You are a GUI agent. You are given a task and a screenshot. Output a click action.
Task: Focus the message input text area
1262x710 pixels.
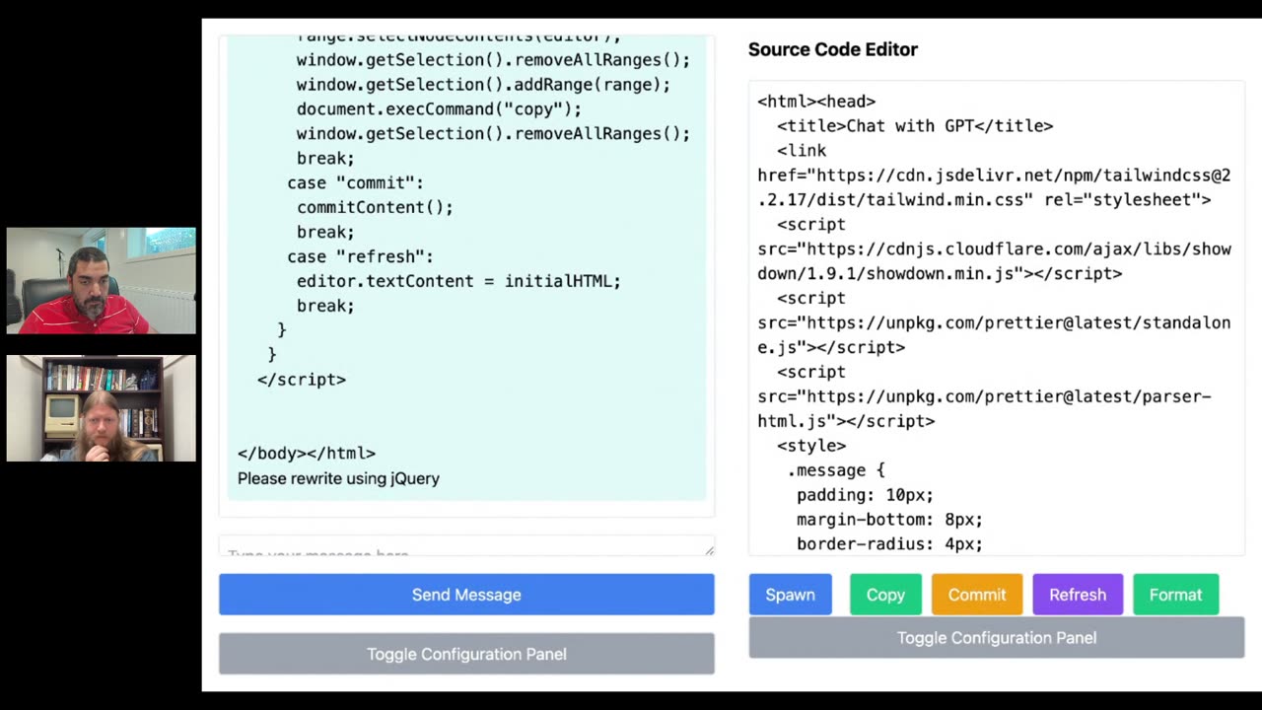[x=466, y=547]
